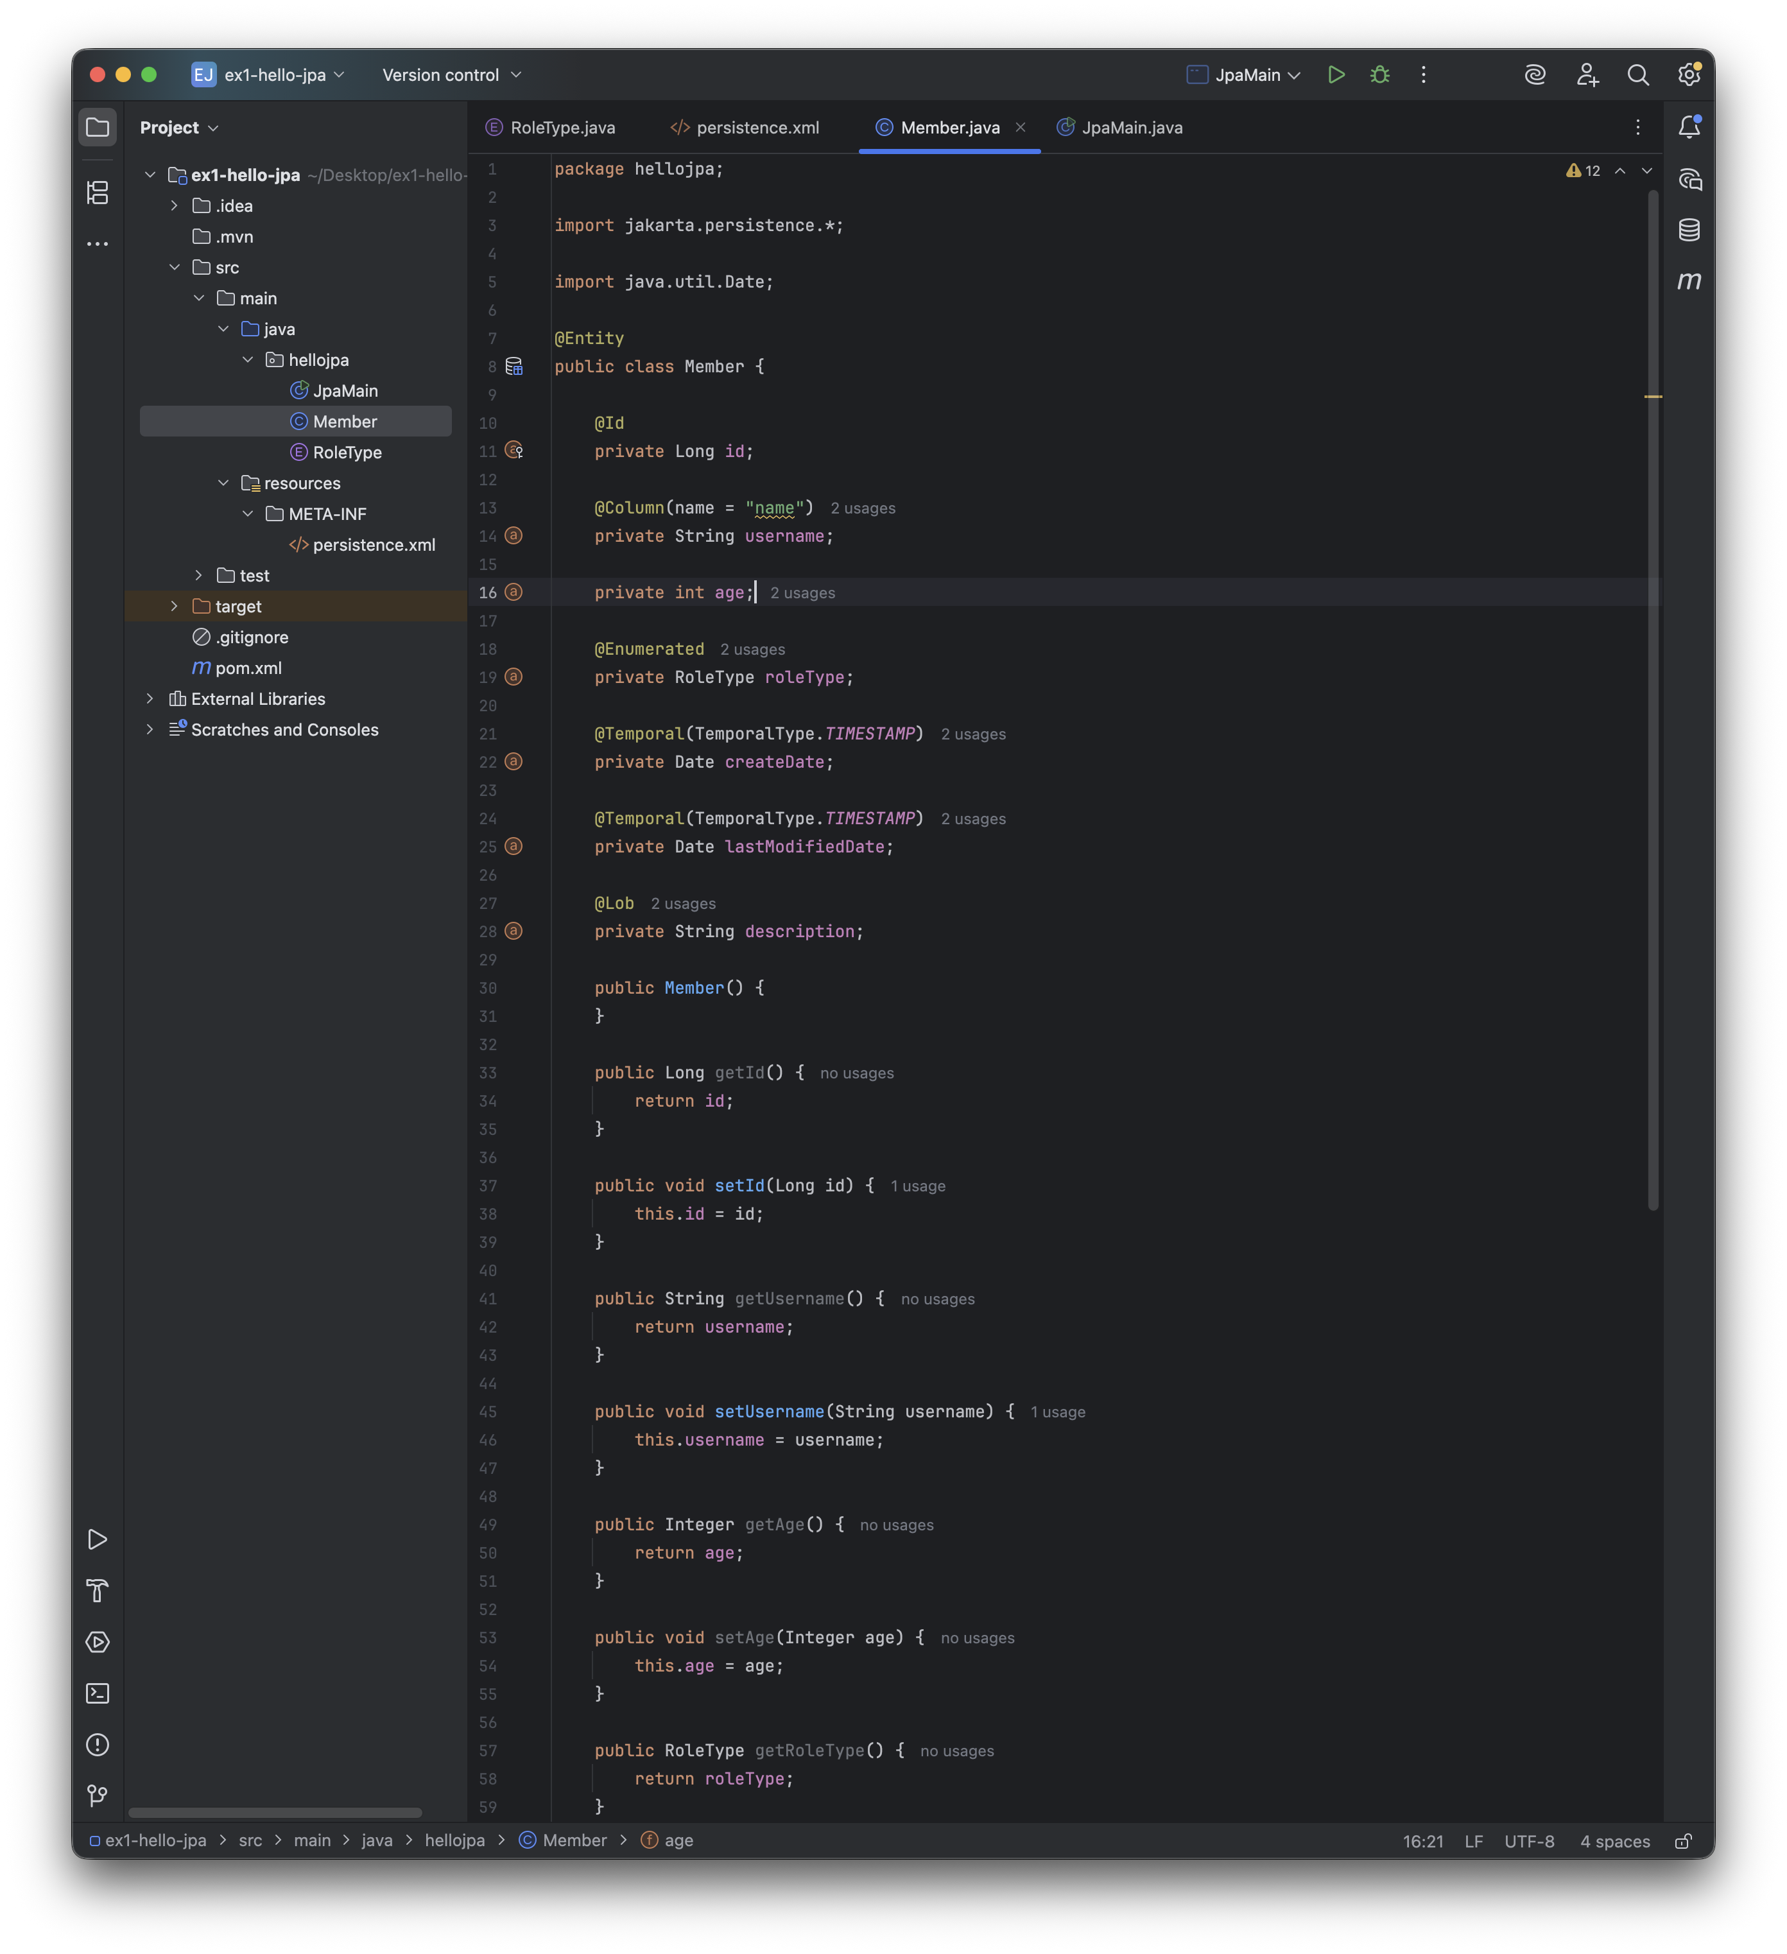Viewport: 1787px width, 1954px height.
Task: Open the Maven tool window
Action: (1689, 281)
